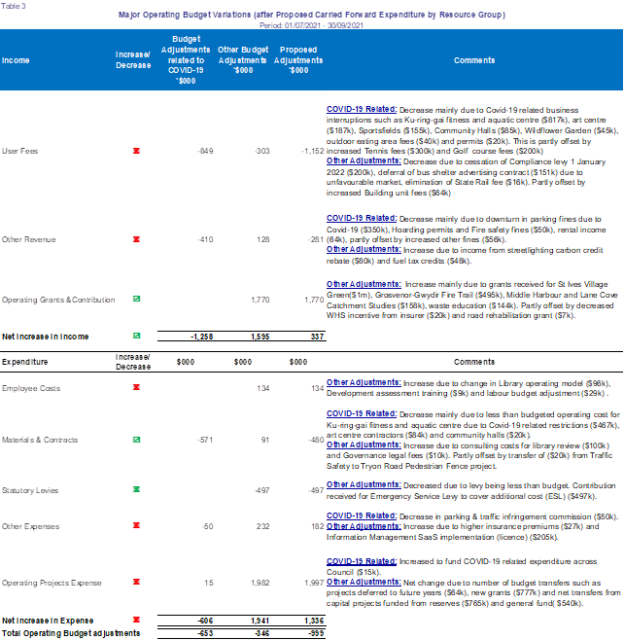The image size is (624, 640).
Task: Click red icon in Net Increase in Expense row
Action: point(137,620)
